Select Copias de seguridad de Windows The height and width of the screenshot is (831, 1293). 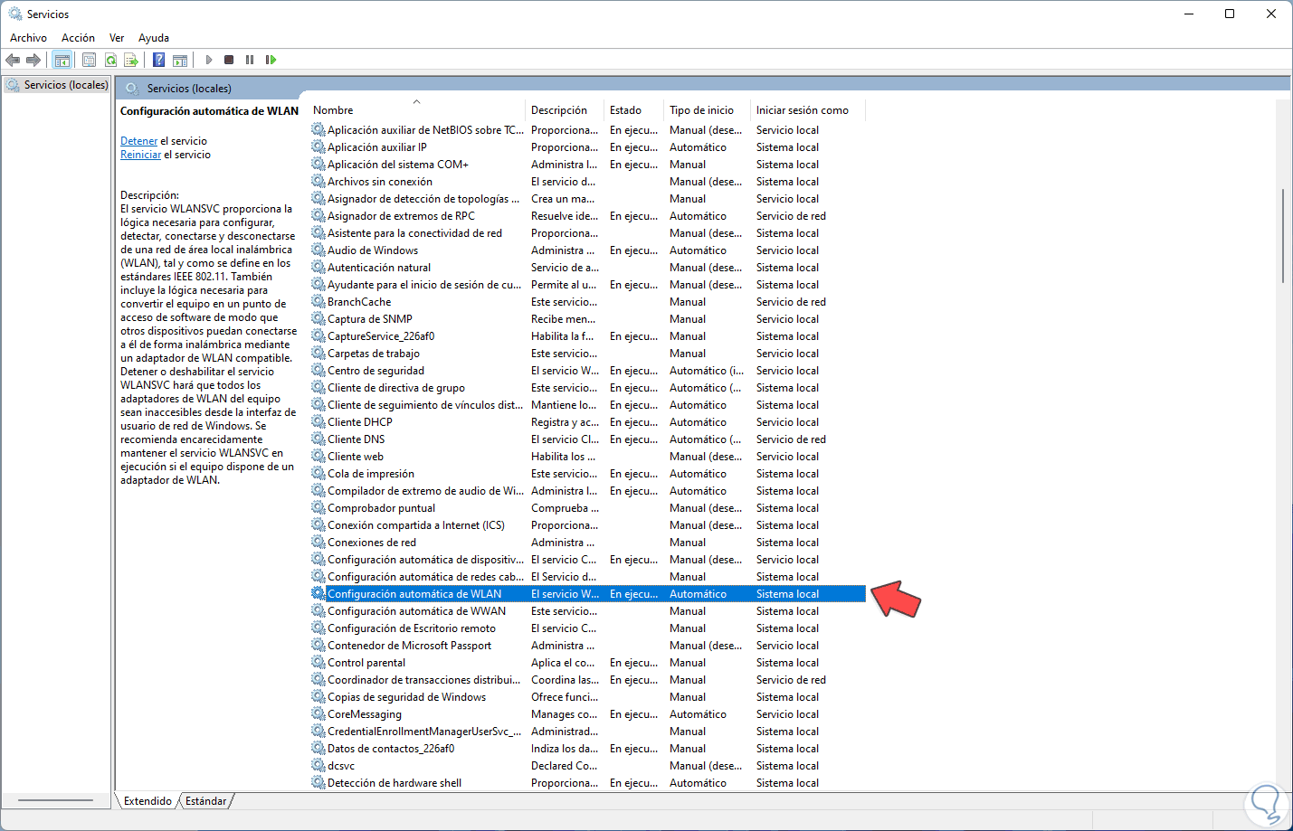[x=588, y=697]
